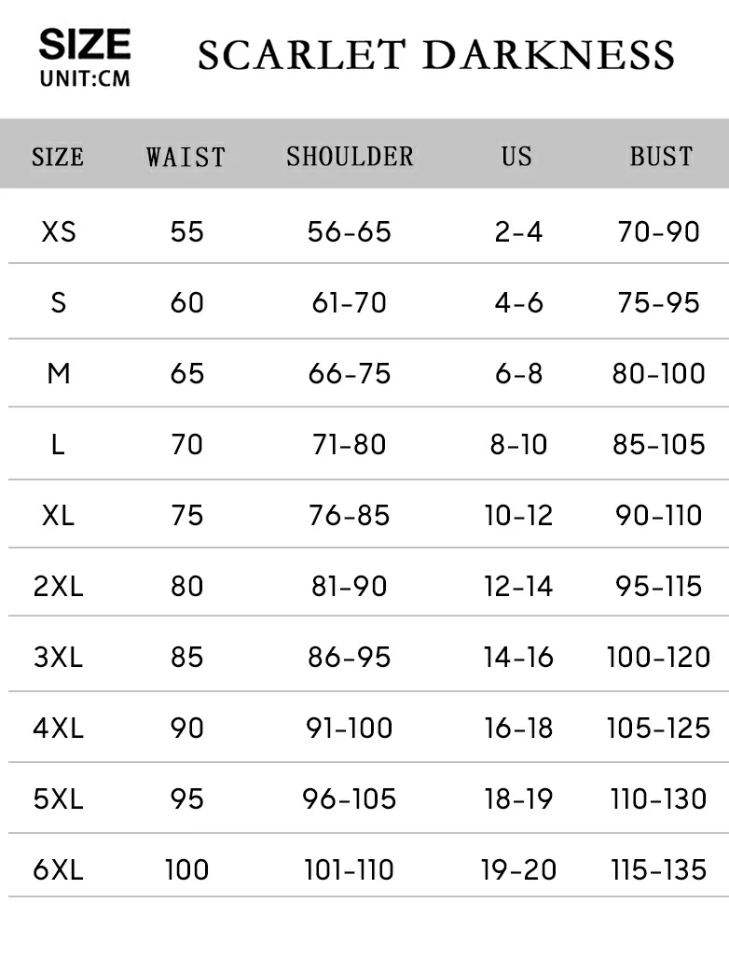This screenshot has height=972, width=729.
Task: Click shoulder range 76-85 in XL row
Action: pos(350,515)
